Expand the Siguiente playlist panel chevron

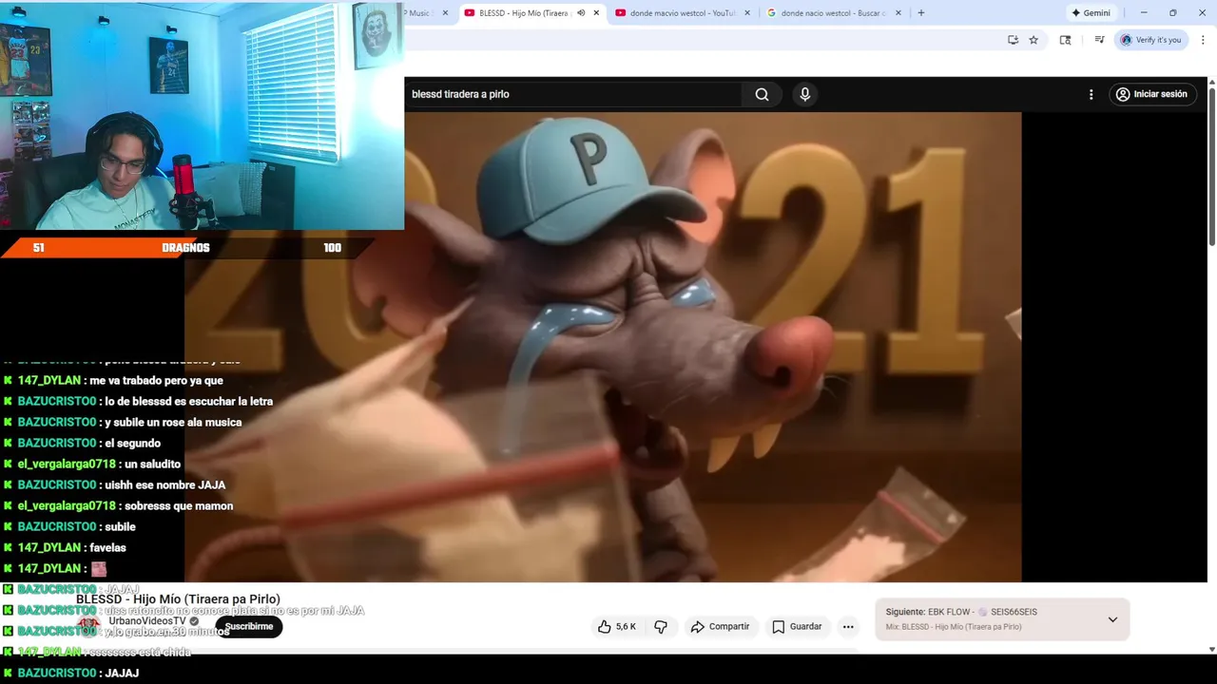(x=1112, y=619)
